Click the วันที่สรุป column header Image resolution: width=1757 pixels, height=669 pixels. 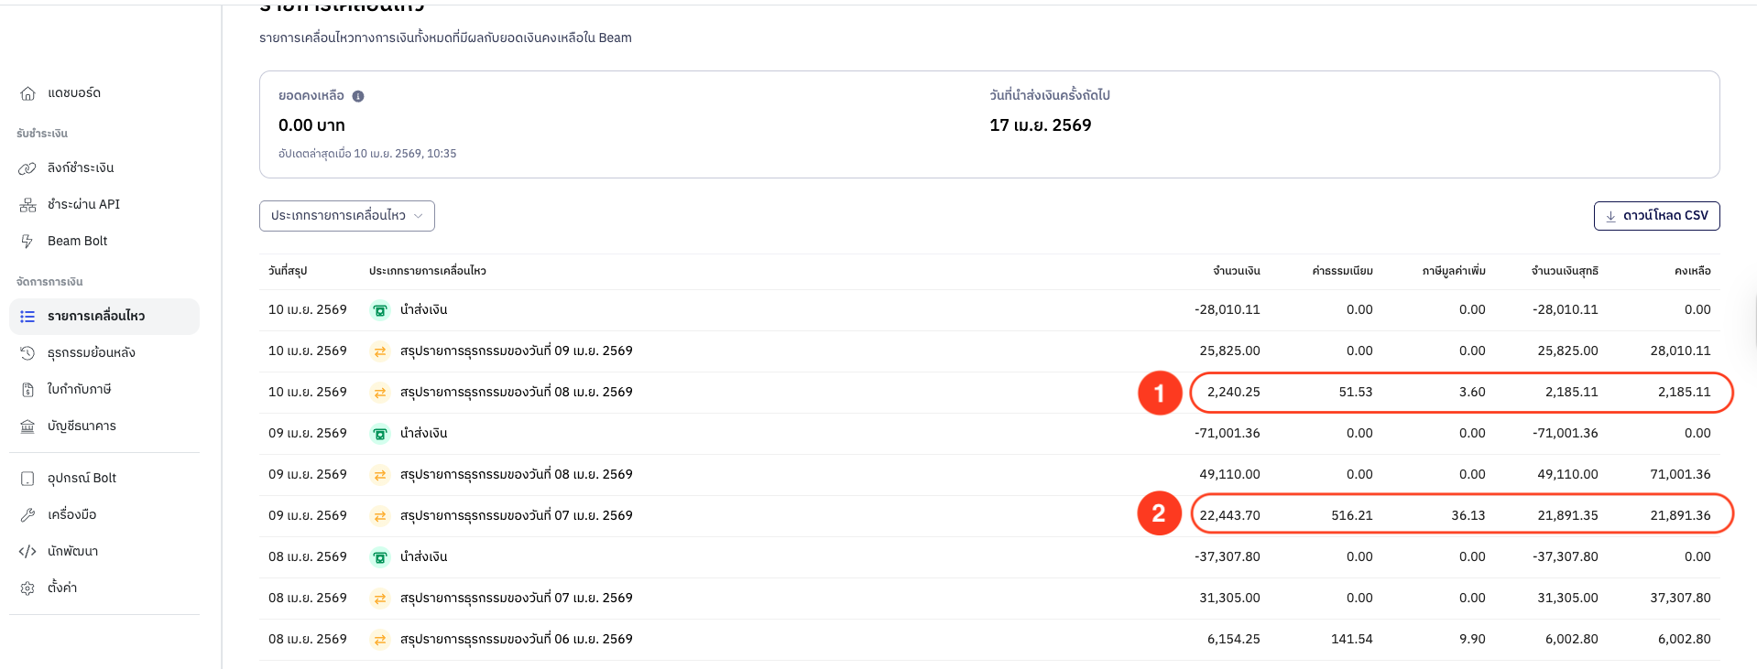288,271
